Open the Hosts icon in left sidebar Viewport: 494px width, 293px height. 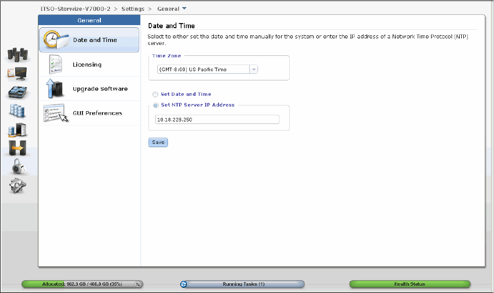tap(17, 130)
